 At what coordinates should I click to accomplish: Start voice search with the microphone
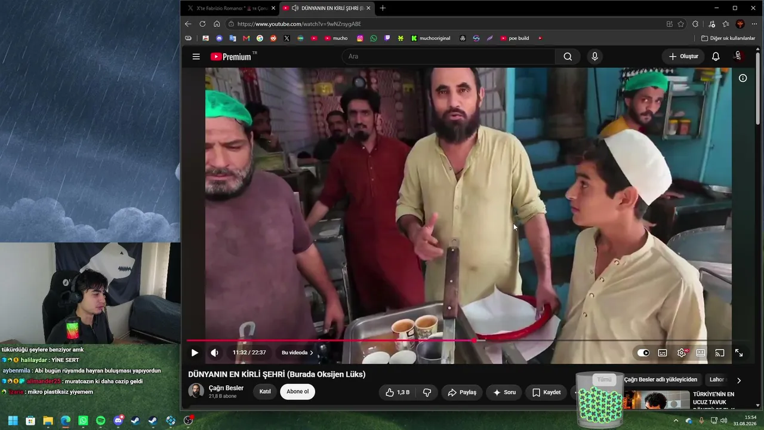594,57
